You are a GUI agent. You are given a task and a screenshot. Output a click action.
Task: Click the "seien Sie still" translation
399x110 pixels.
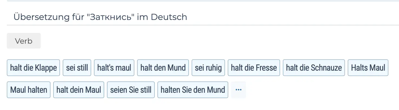[131, 90]
